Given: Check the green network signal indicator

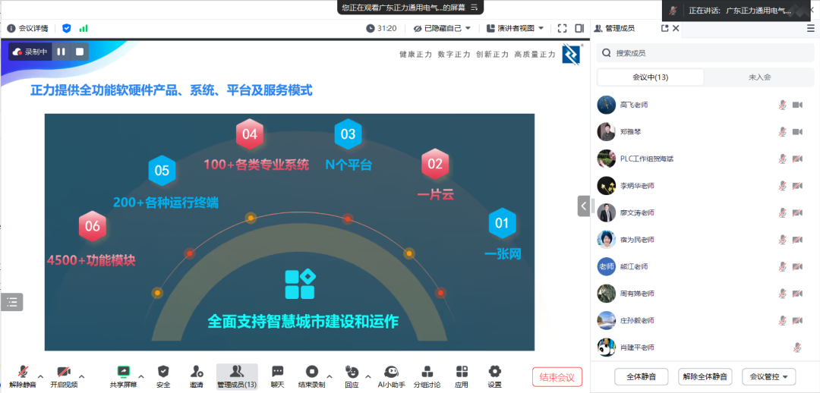Looking at the screenshot, I should click(84, 28).
